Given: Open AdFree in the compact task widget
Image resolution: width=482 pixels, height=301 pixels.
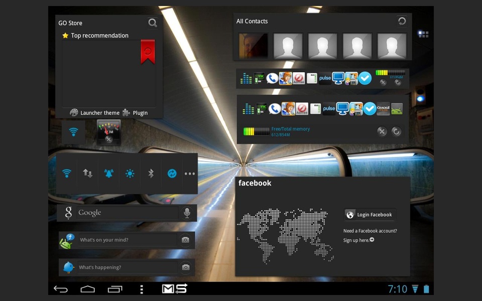Looking at the screenshot, I should click(298, 78).
